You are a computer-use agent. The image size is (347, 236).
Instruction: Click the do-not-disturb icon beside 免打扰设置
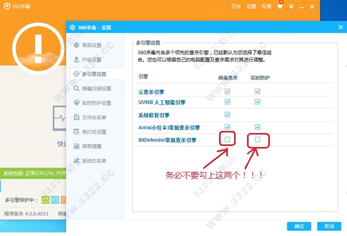tap(76, 132)
